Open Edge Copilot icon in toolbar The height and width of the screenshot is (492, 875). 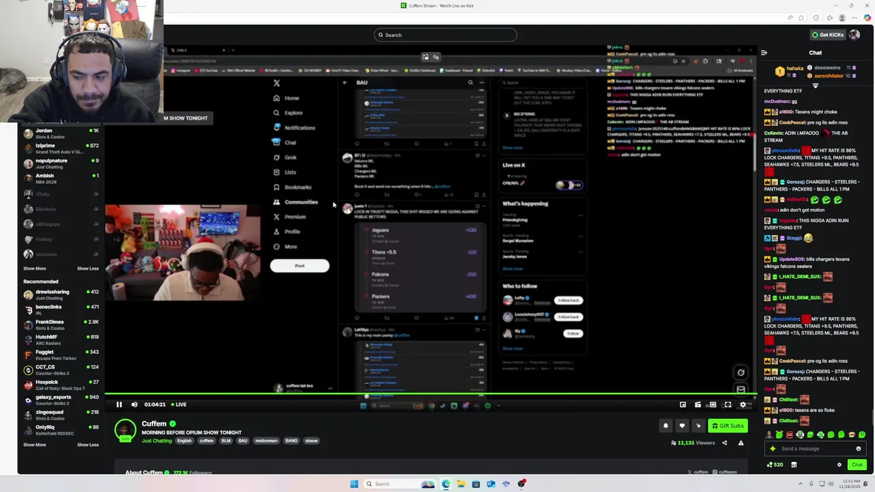click(867, 18)
